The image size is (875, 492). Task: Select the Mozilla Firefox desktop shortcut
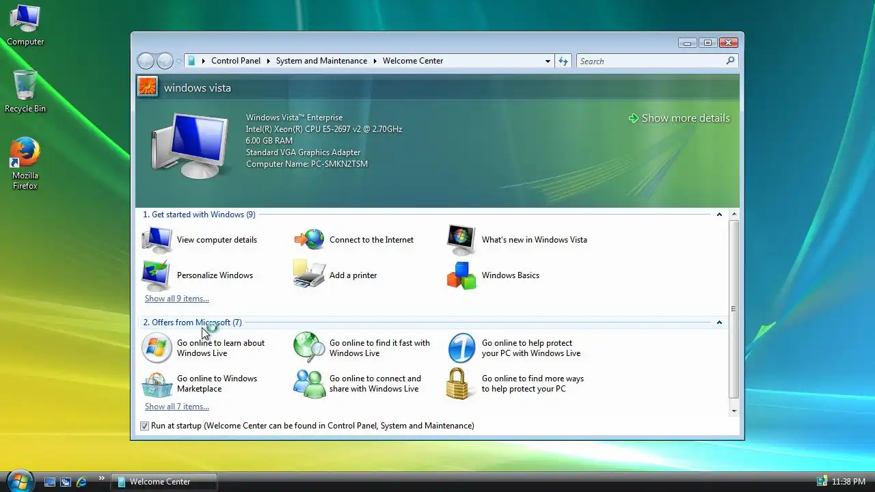pos(25,164)
